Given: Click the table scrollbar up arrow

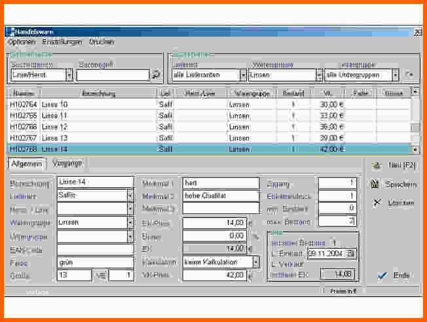Looking at the screenshot, I should tap(415, 92).
